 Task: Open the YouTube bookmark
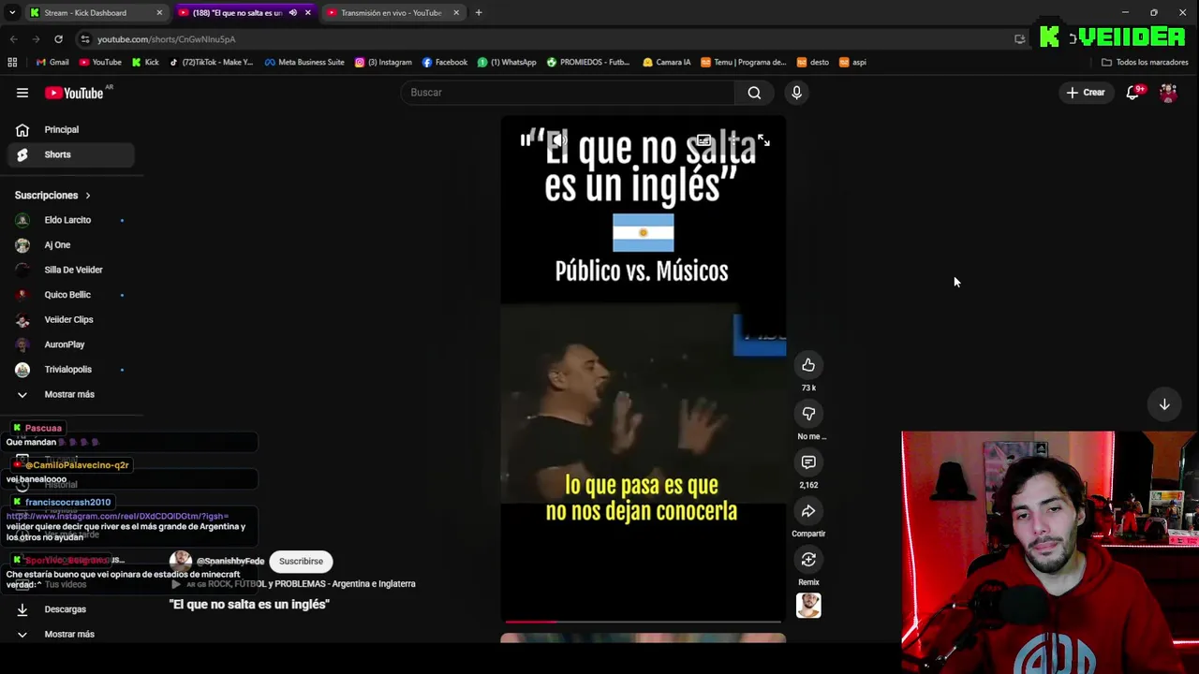click(x=100, y=62)
